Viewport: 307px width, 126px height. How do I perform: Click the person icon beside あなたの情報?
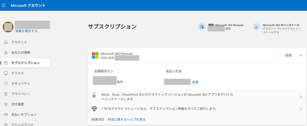[6, 52]
